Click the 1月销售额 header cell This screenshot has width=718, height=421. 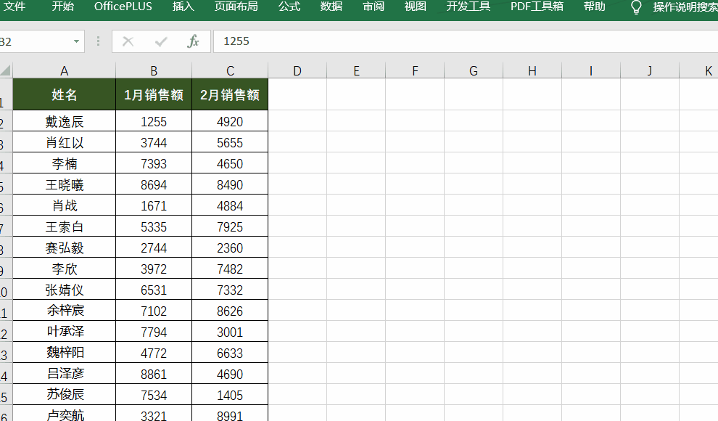coord(154,94)
